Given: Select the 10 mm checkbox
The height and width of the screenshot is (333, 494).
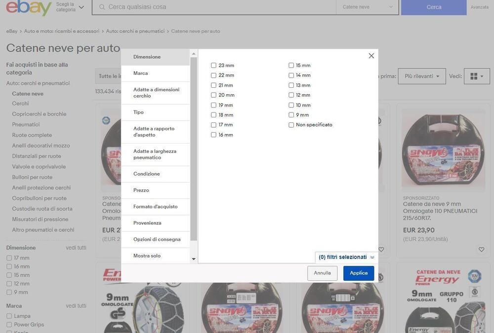Looking at the screenshot, I should 291,105.
